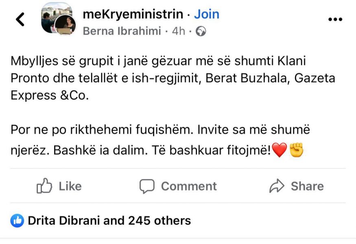Tap the back arrow
356x244 pixels.
(x=20, y=19)
